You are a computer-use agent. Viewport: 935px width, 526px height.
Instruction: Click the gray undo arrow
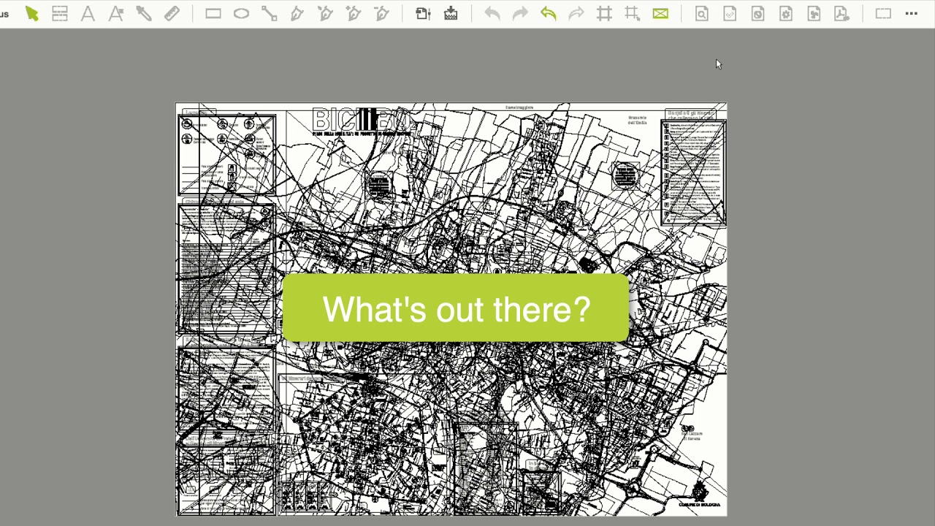point(492,14)
